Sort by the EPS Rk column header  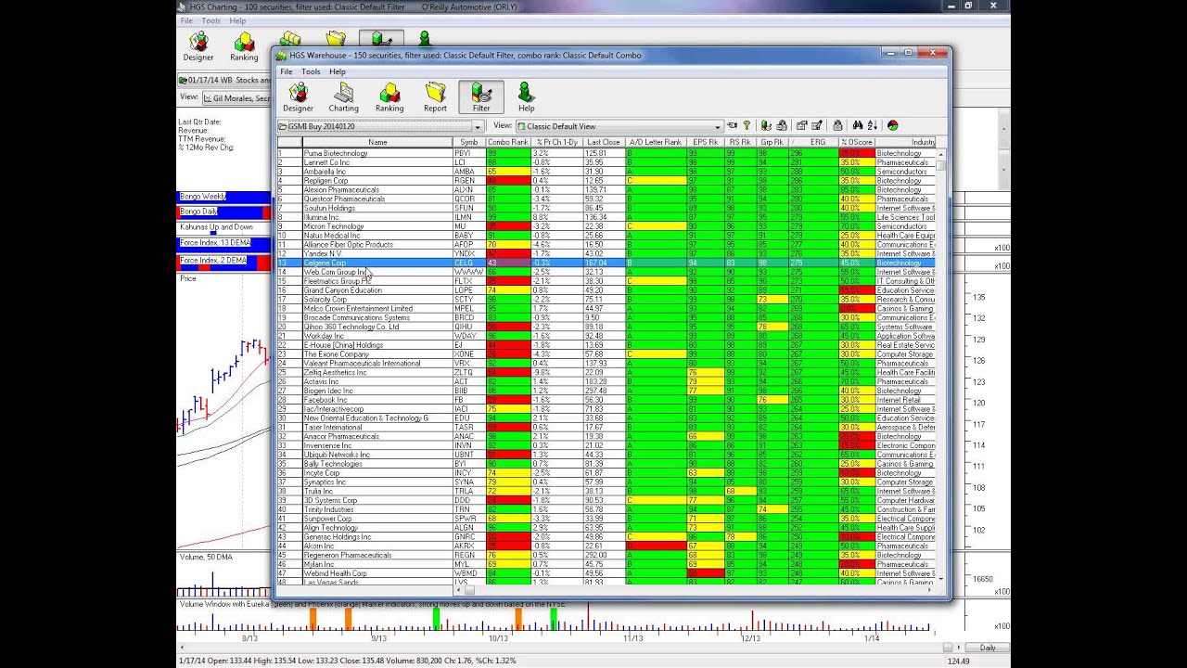(706, 142)
